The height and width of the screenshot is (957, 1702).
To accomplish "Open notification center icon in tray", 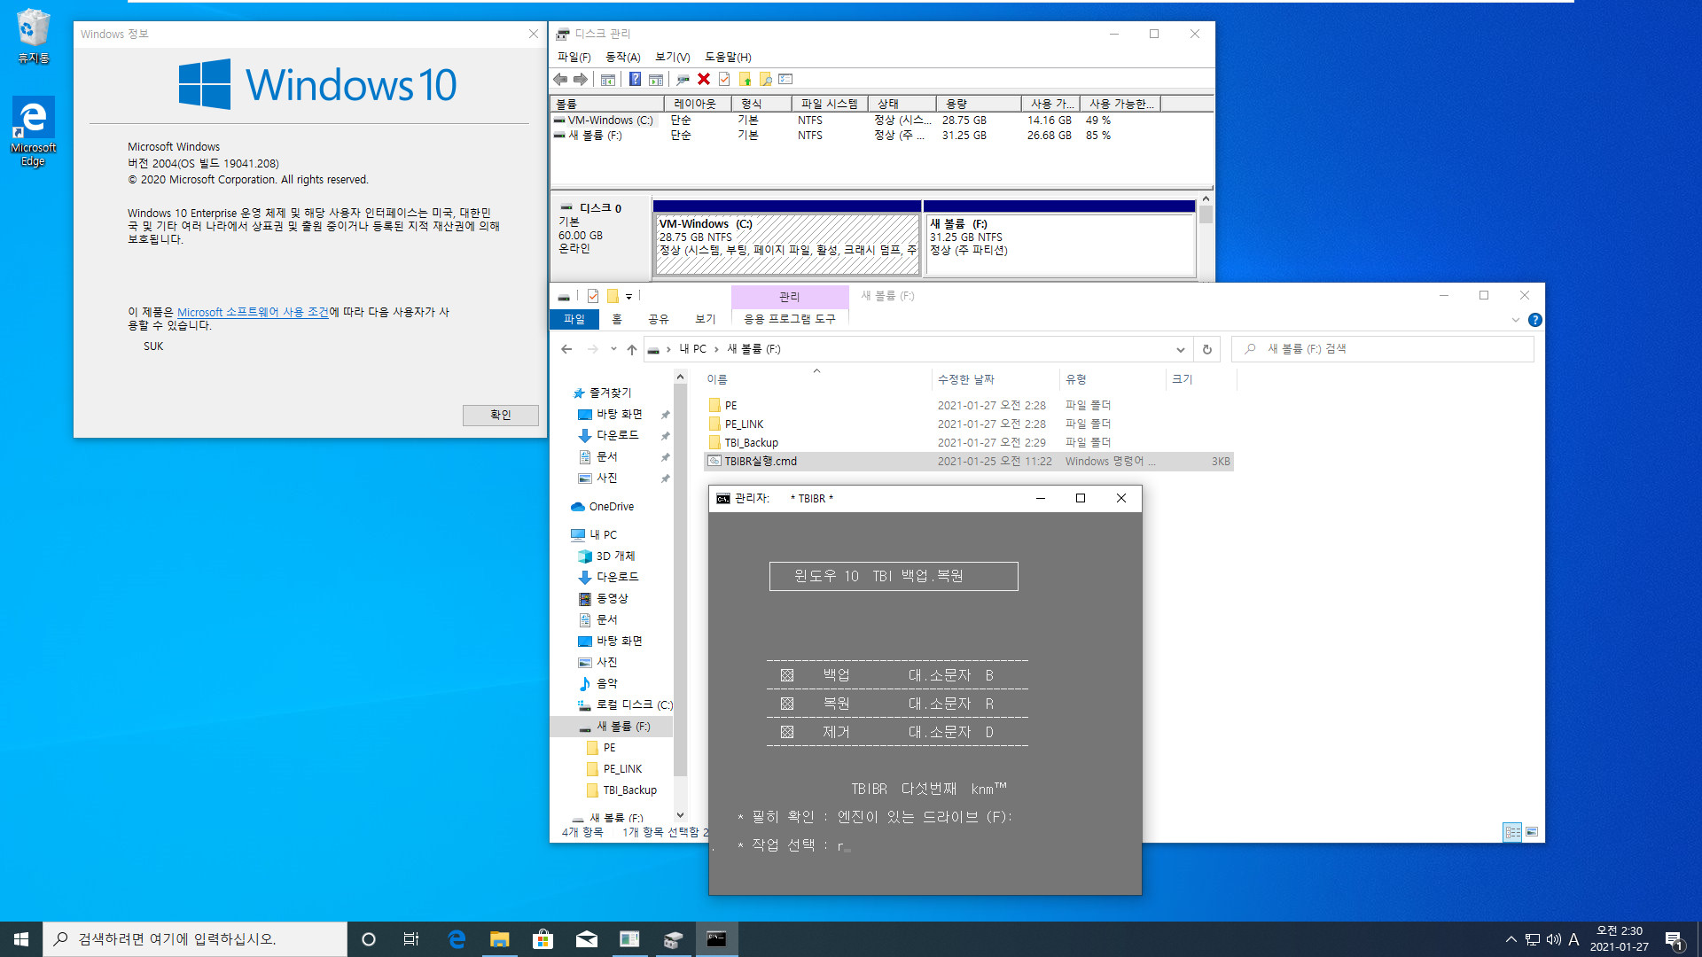I will pos(1674,939).
